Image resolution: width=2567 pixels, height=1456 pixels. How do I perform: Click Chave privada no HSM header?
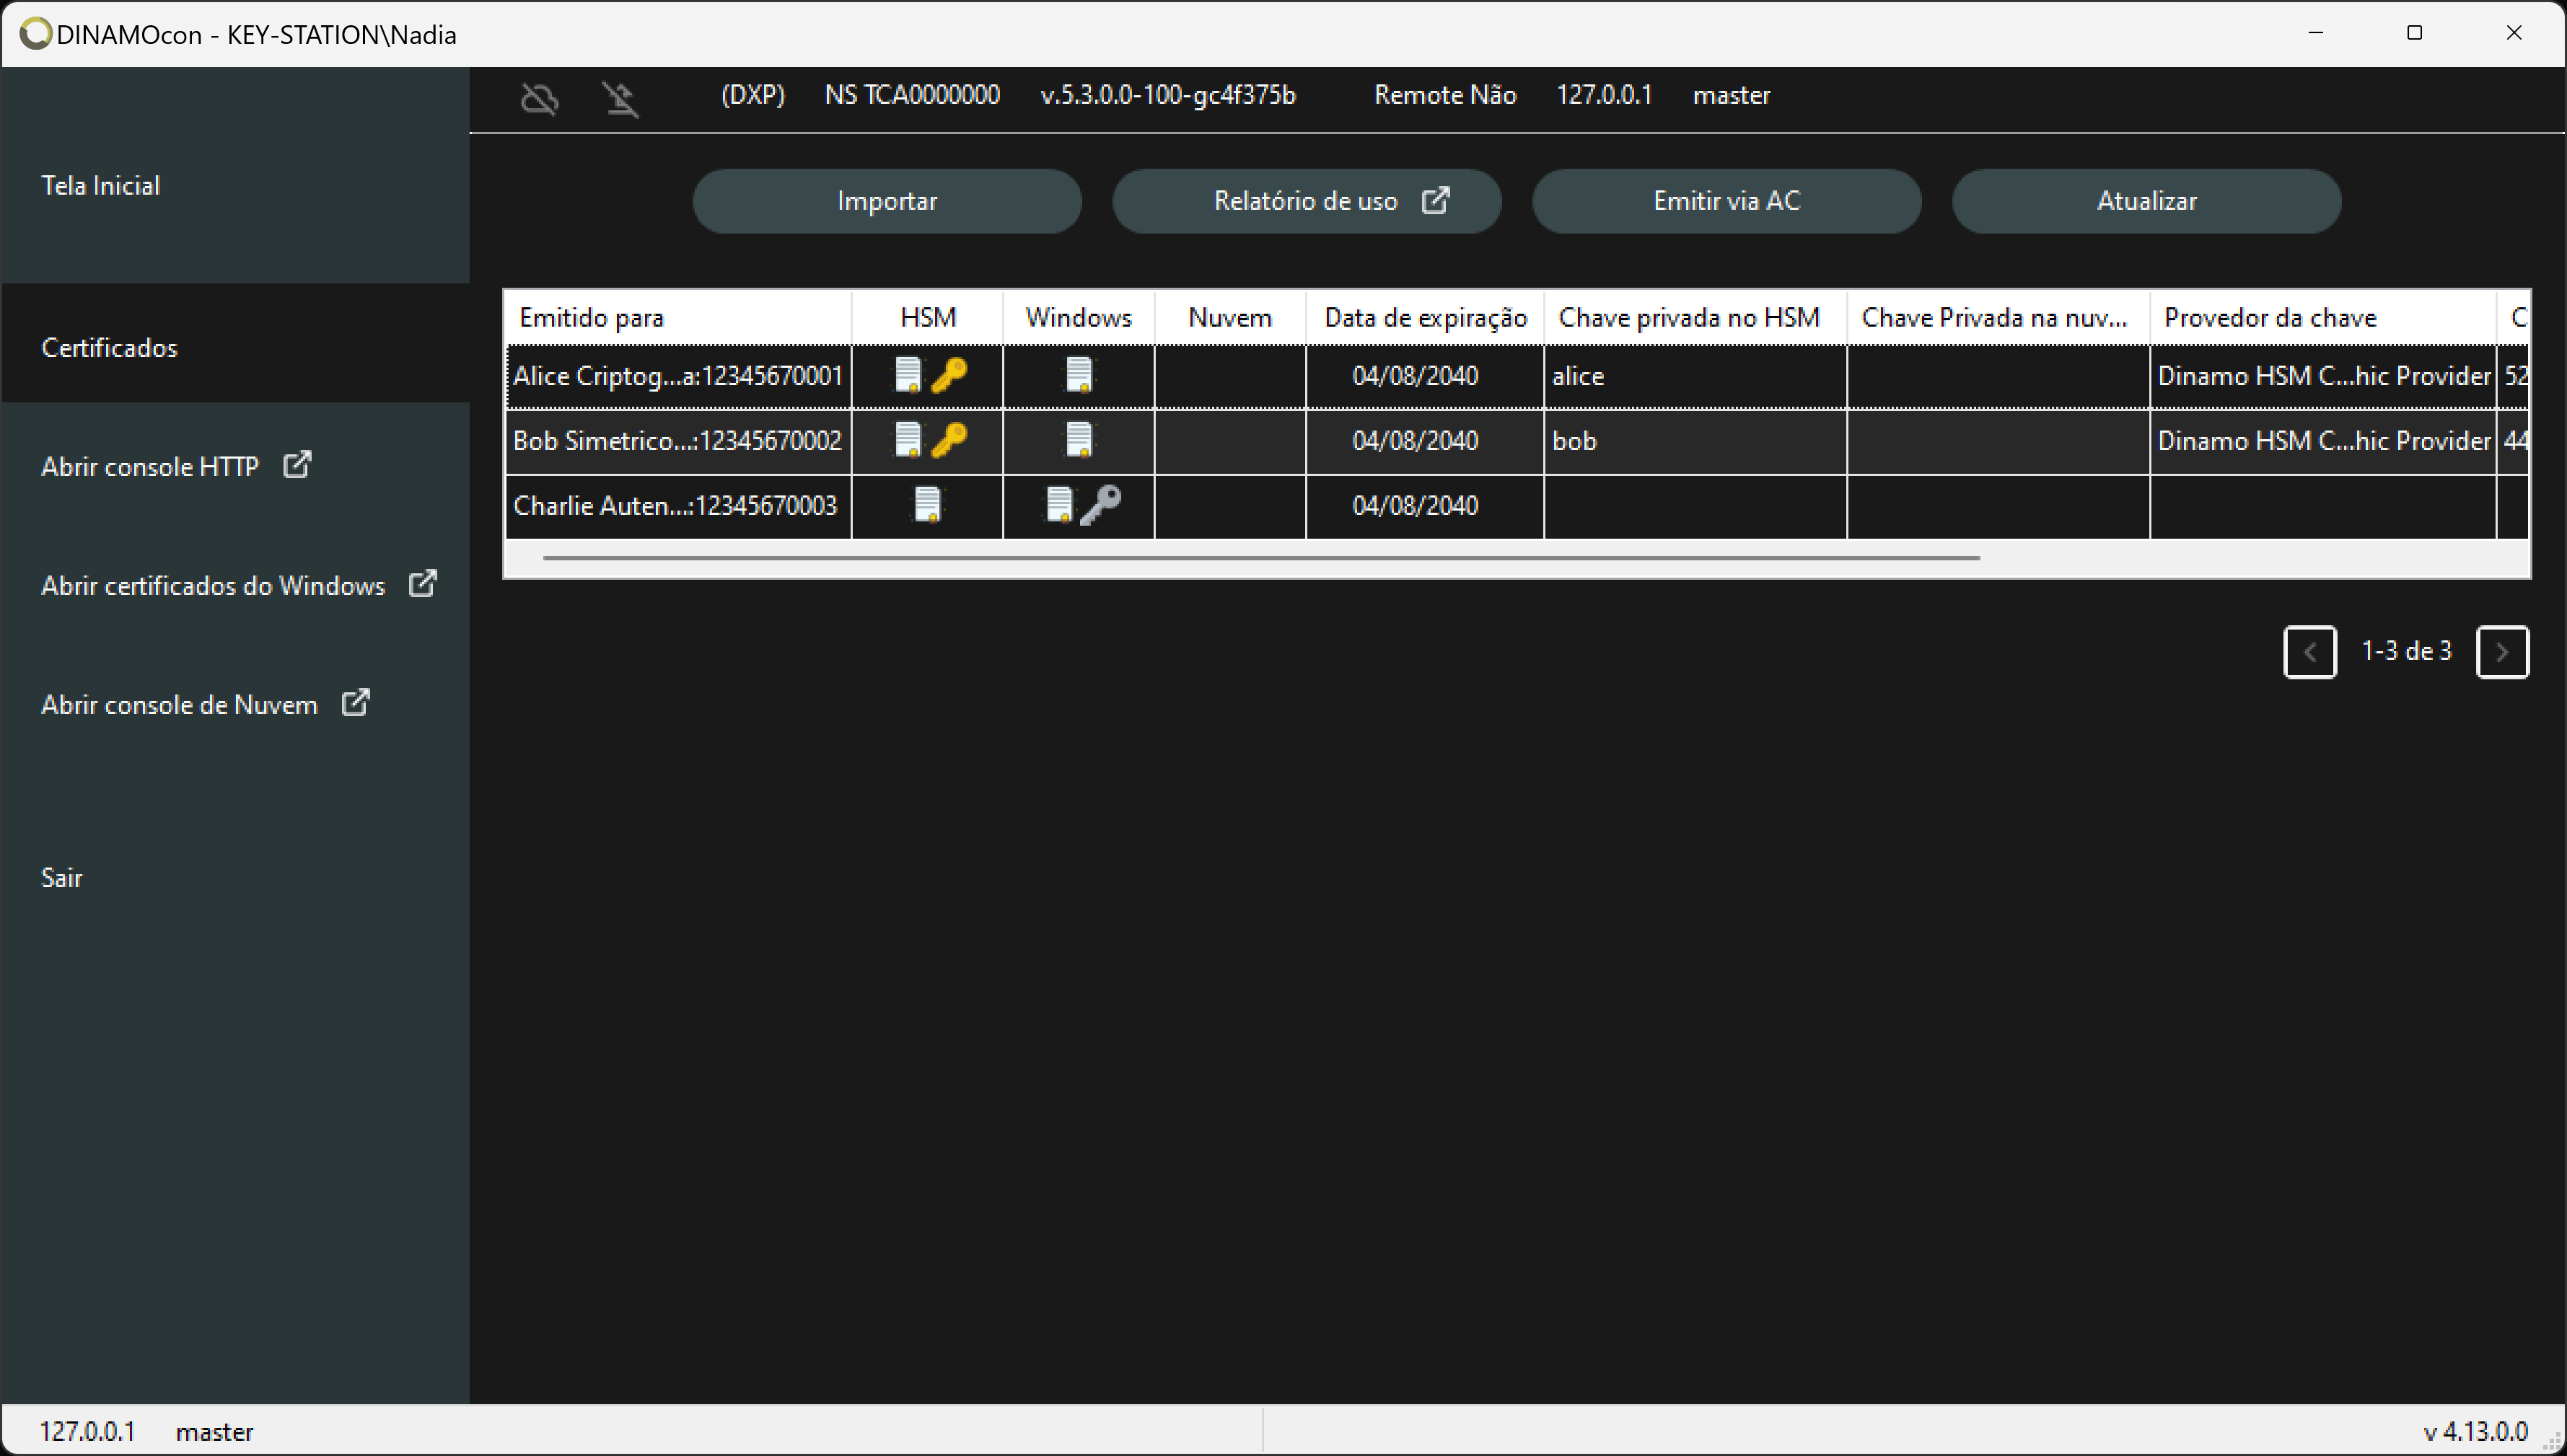(x=1695, y=318)
